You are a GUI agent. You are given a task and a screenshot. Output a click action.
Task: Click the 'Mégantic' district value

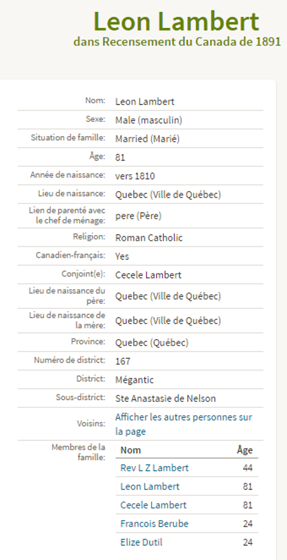coord(134,380)
